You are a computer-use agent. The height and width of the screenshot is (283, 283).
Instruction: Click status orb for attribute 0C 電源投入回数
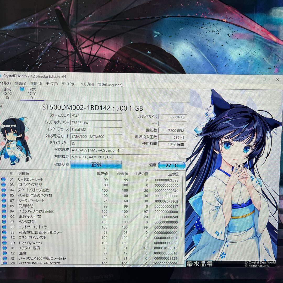pyautogui.click(x=4, y=216)
